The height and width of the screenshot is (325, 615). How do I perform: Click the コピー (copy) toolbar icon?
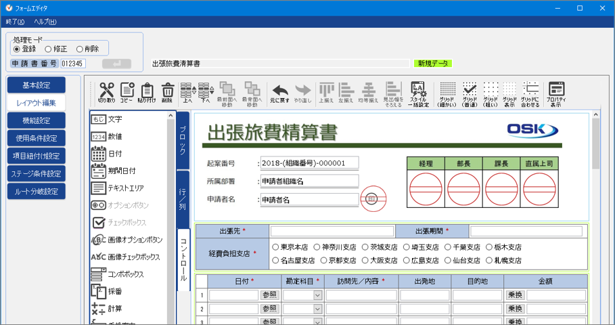[x=127, y=93]
